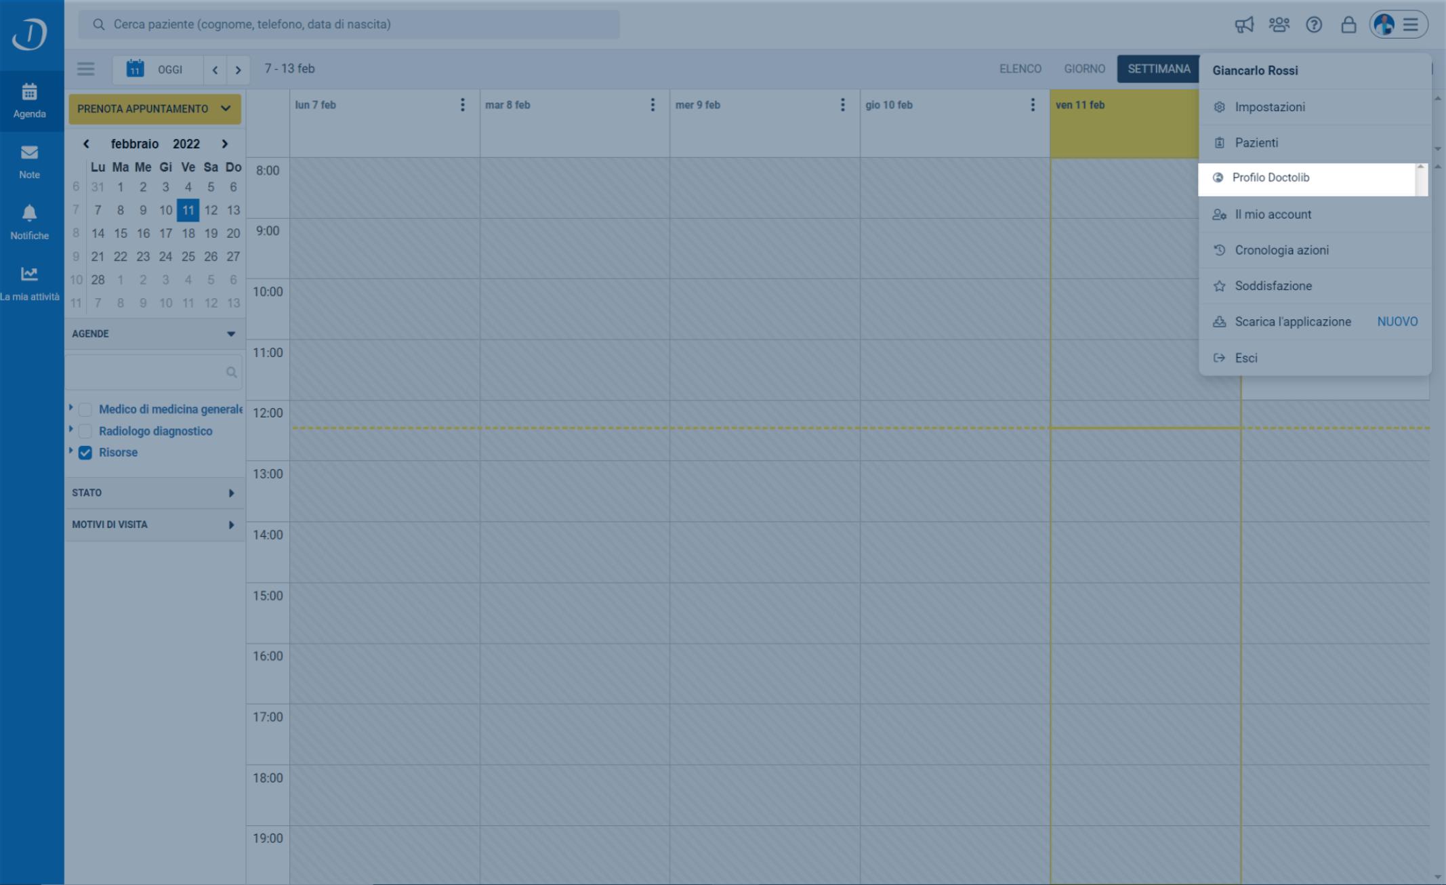Open Impostazioni from user menu

coord(1315,107)
